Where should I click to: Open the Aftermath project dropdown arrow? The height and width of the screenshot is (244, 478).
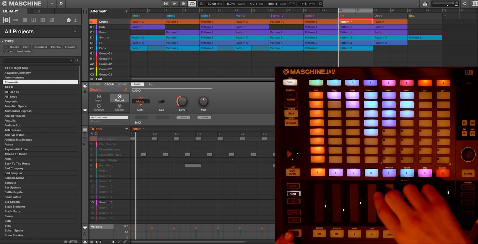tap(127, 11)
